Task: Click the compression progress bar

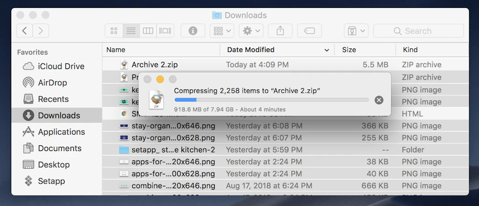Action: pos(272,100)
